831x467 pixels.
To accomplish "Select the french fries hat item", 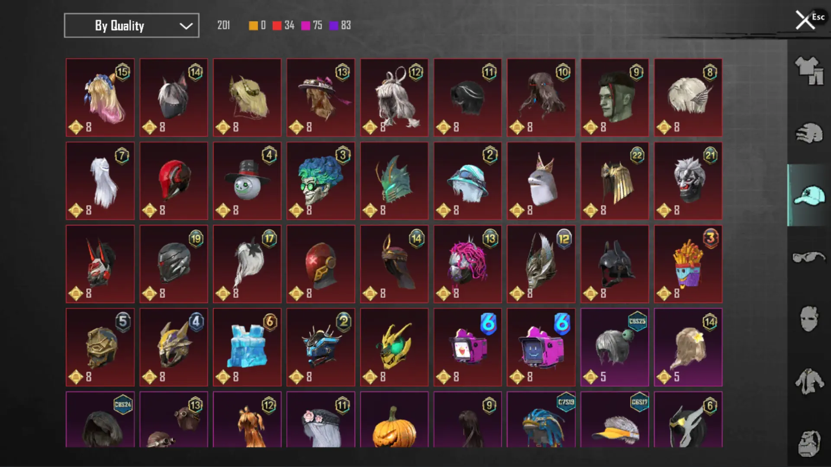I will 688,264.
